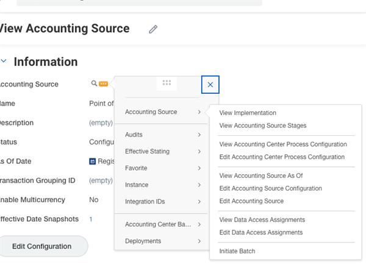Screen dimensions: 366x268
Task: Open the Effective Date Snapshots count link
Action: 91,219
